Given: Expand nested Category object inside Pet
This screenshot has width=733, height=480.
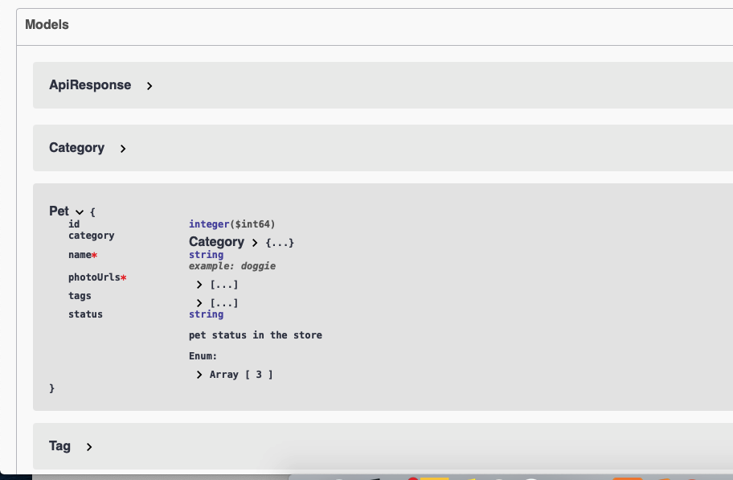Looking at the screenshot, I should pos(255,243).
